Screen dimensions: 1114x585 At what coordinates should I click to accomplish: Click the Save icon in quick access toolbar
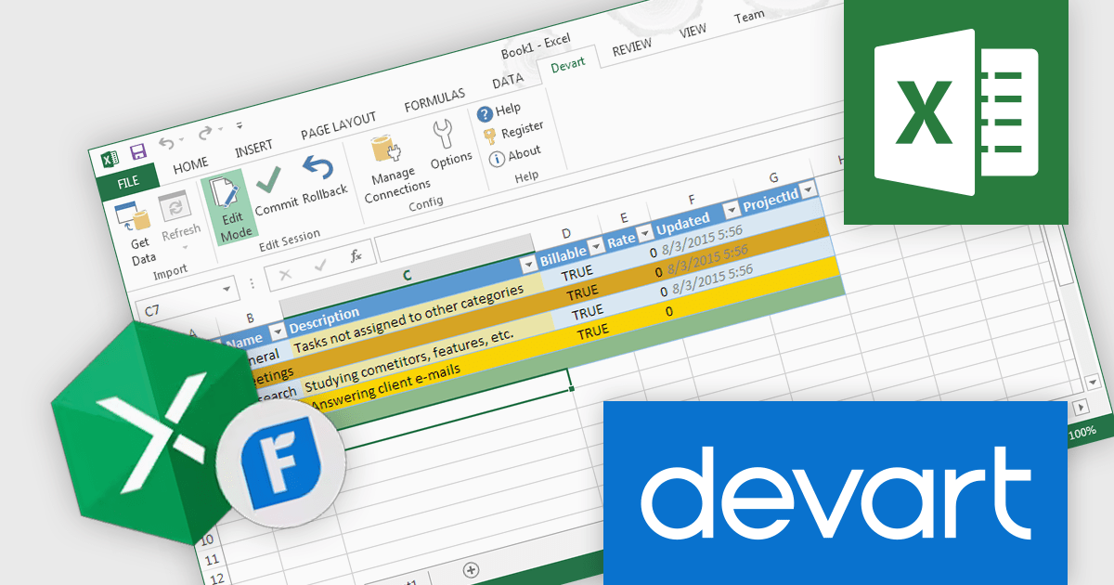coord(137,152)
